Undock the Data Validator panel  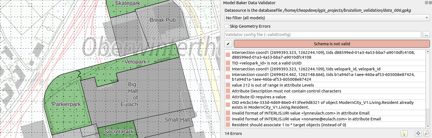[x=426, y=3]
